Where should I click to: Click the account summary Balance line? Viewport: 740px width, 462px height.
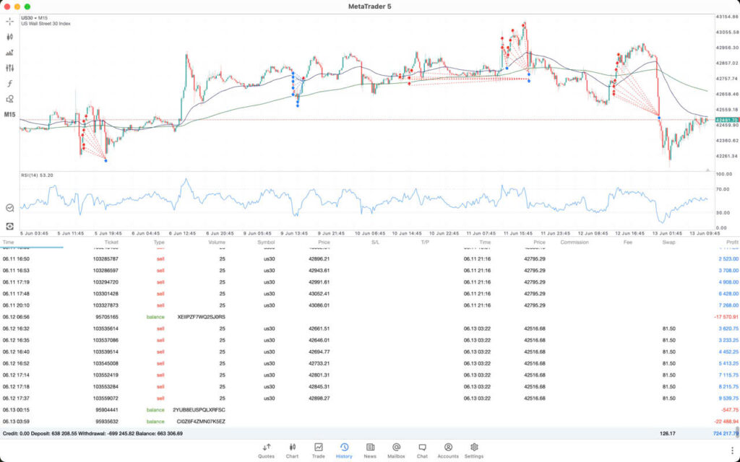point(92,433)
